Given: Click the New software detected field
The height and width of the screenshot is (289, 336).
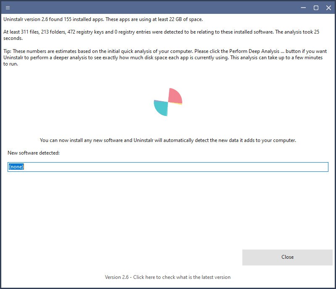Looking at the screenshot, I should click(168, 167).
